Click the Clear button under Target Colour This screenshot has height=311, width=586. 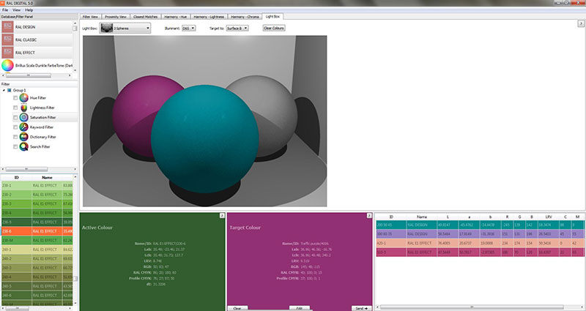tap(237, 308)
